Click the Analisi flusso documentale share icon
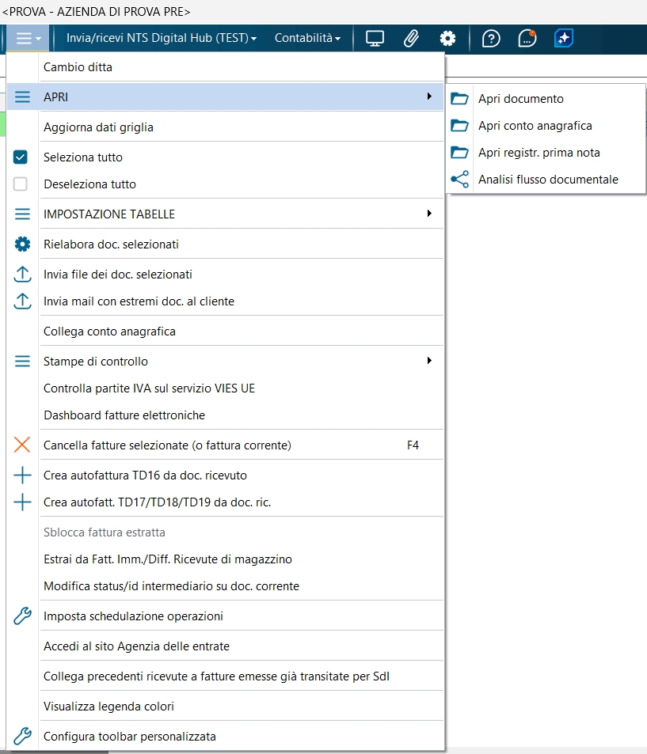Screen dimensions: 647x754 459,180
